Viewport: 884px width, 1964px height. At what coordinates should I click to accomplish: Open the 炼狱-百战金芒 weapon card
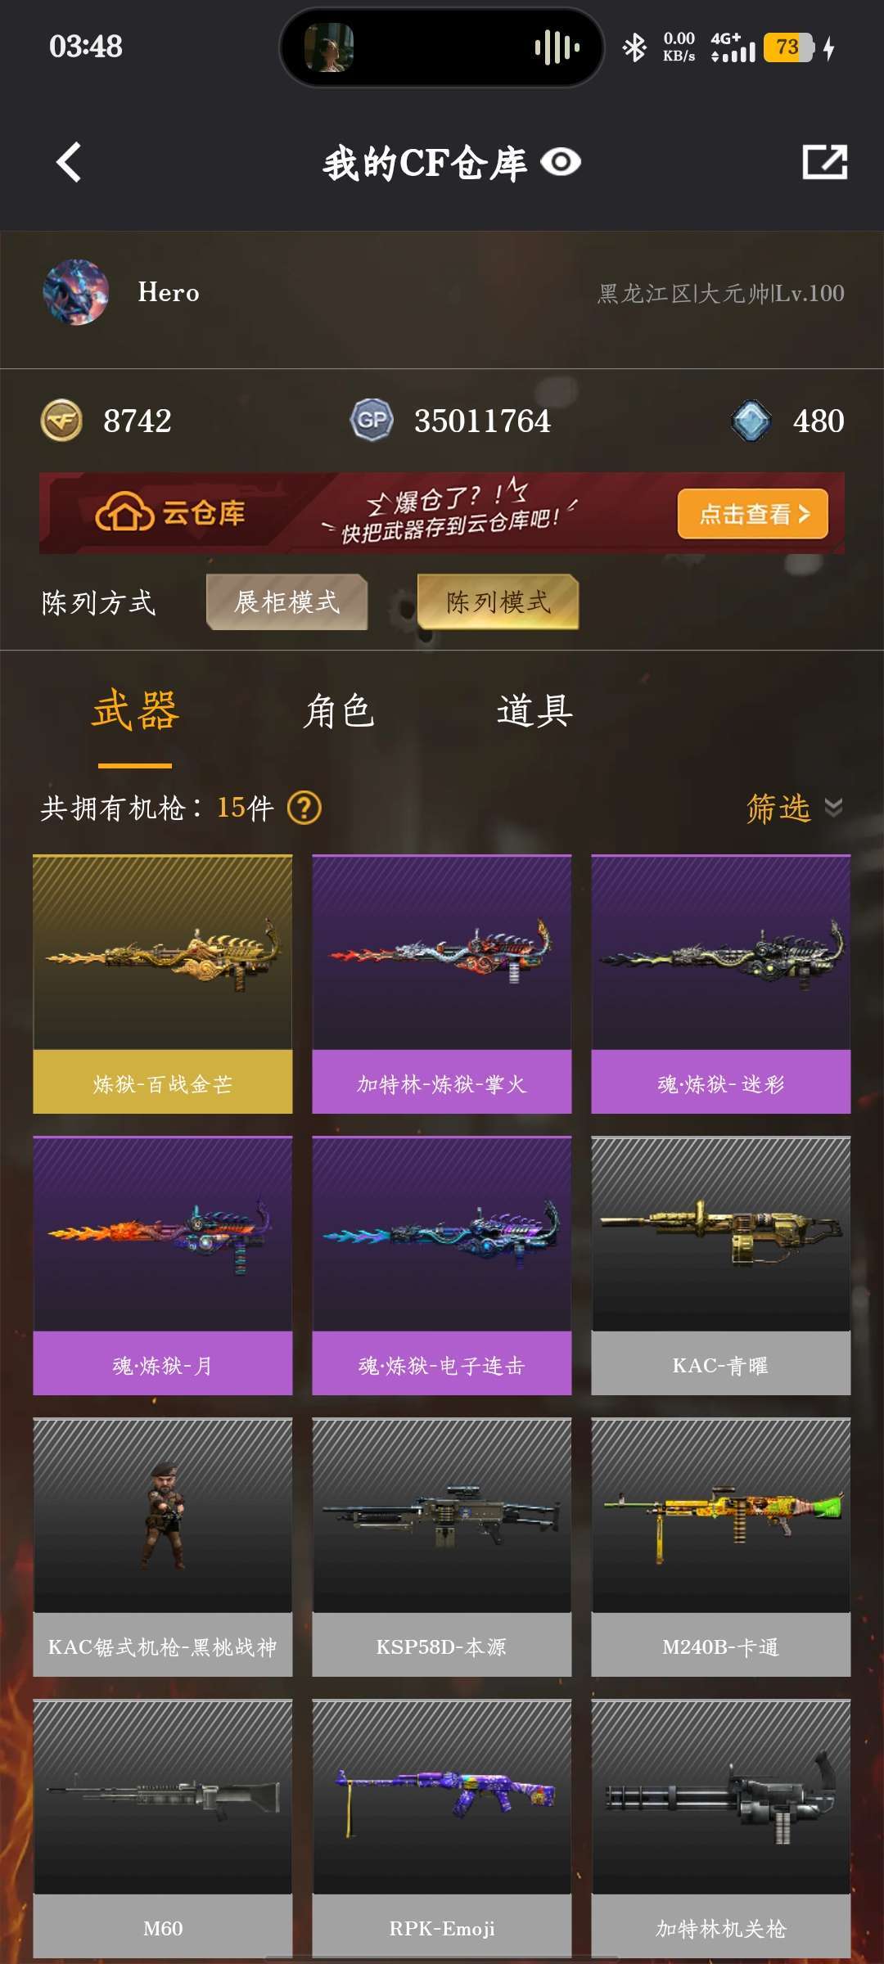pos(163,984)
